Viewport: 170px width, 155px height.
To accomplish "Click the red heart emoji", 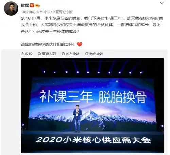I will coord(80,44).
